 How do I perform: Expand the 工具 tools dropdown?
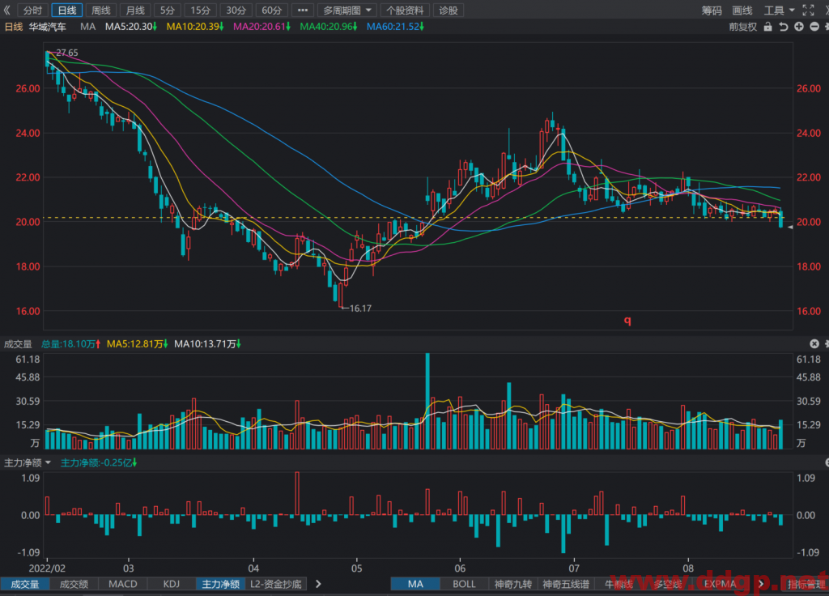[779, 10]
